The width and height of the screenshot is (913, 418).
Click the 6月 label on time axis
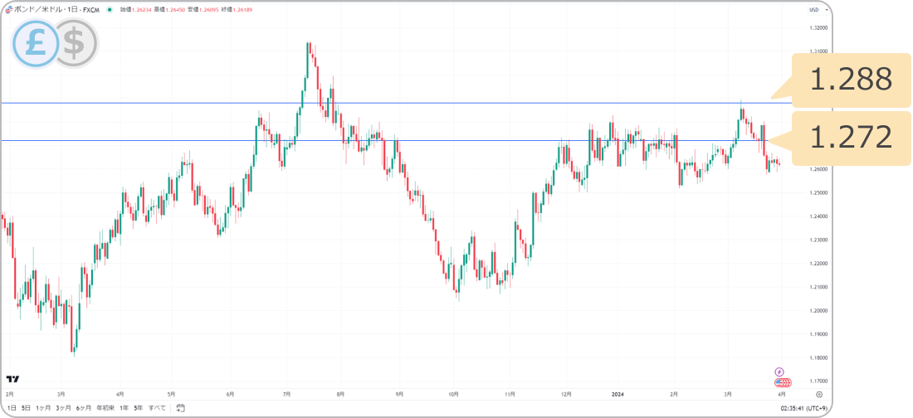(231, 394)
